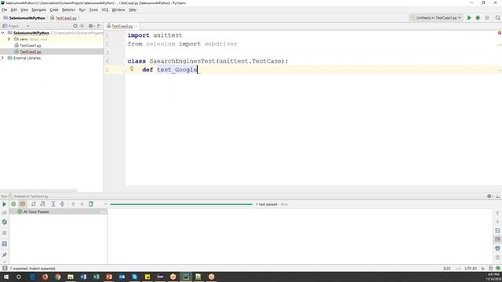This screenshot has height=282, width=502.
Task: Open the Run menu
Action: (x=82, y=10)
